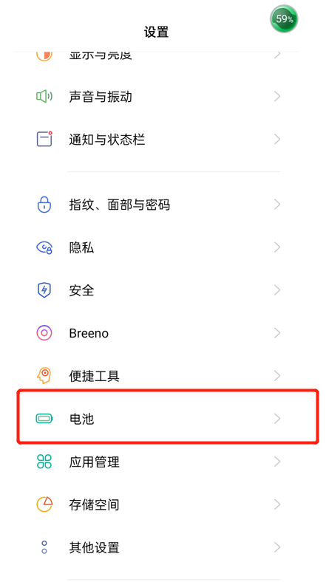Tap the green battery icon for 电池
This screenshot has height=582, width=326.
[x=44, y=419]
